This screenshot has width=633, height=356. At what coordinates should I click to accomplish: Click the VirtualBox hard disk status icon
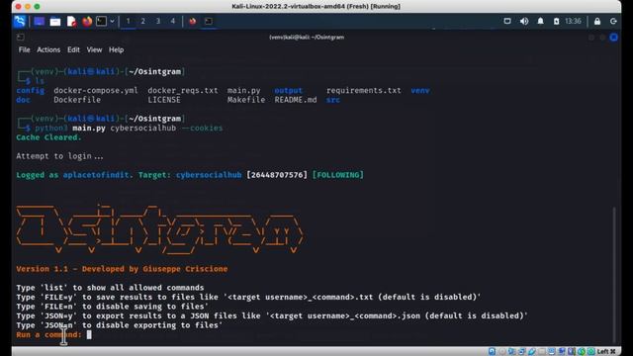pyautogui.click(x=492, y=352)
